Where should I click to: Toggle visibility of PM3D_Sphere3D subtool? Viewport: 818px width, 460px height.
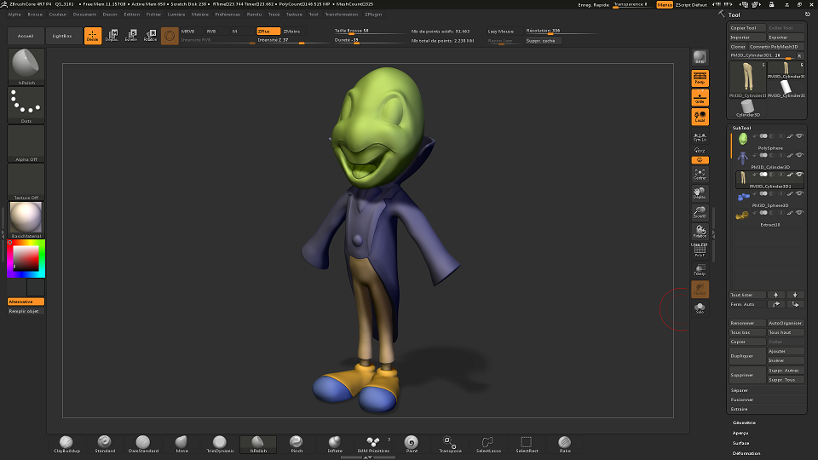tap(799, 193)
